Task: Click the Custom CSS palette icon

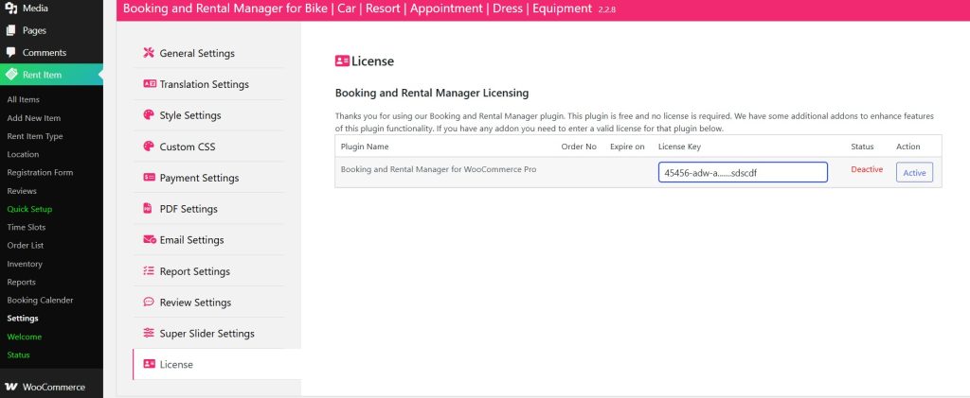Action: click(x=149, y=147)
